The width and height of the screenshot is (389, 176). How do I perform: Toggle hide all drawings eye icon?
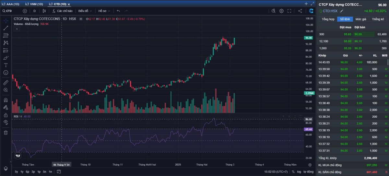[x=6, y=122]
